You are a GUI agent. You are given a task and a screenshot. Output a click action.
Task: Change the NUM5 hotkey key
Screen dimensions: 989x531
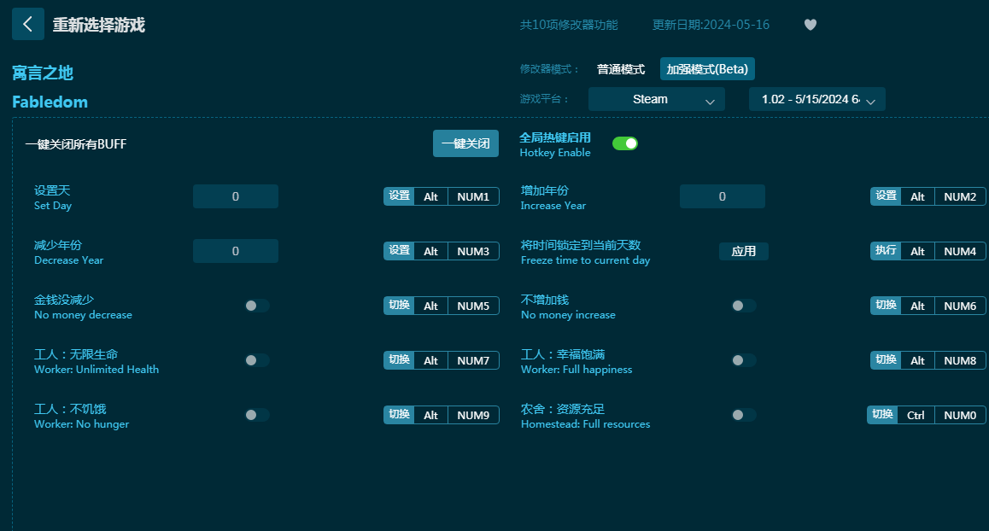click(x=473, y=306)
